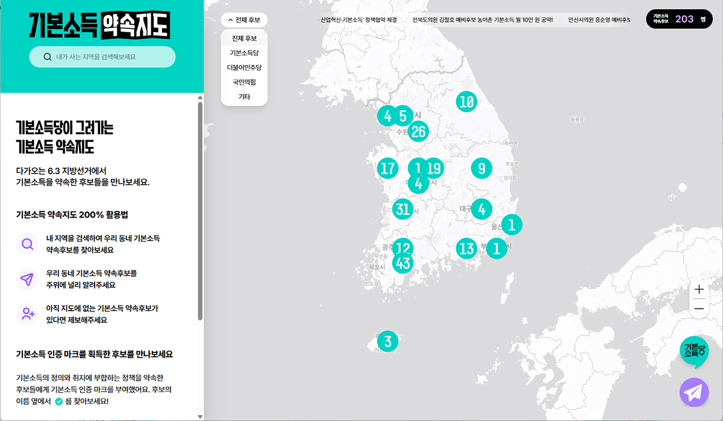723x421 pixels.
Task: Zoom in the map with plus button
Action: pos(699,289)
